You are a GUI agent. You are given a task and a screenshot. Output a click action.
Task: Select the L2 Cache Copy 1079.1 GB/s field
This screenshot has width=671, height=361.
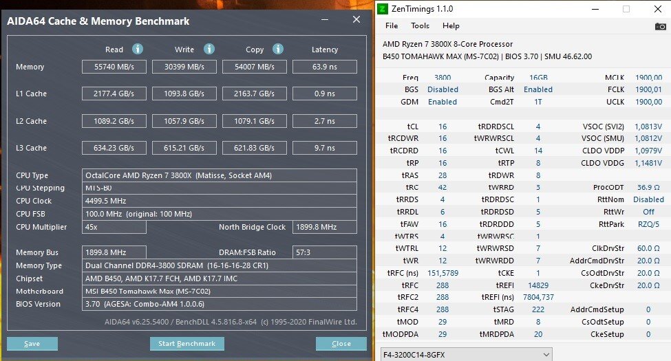coord(255,121)
